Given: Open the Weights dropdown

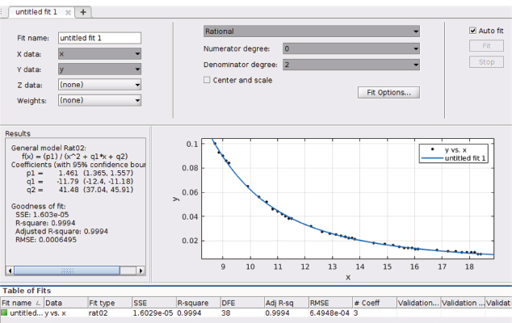Looking at the screenshot, I should 99,100.
